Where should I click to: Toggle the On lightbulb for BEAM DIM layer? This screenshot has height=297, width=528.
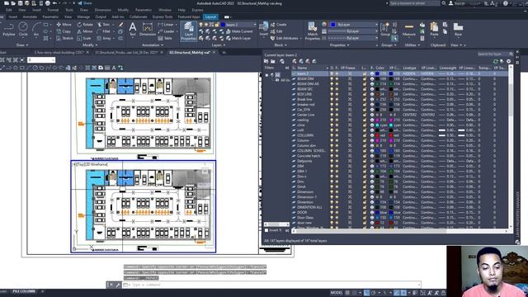click(x=332, y=79)
